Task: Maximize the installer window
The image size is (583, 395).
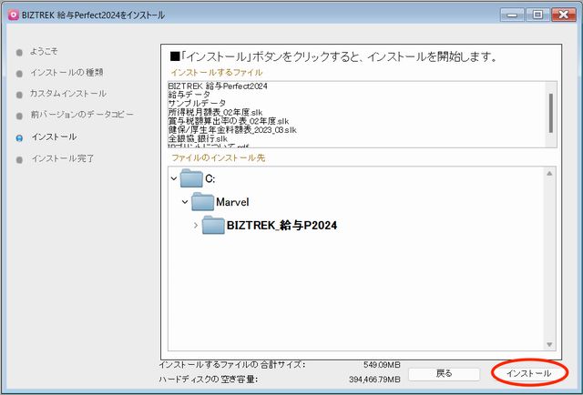Action: pos(537,15)
